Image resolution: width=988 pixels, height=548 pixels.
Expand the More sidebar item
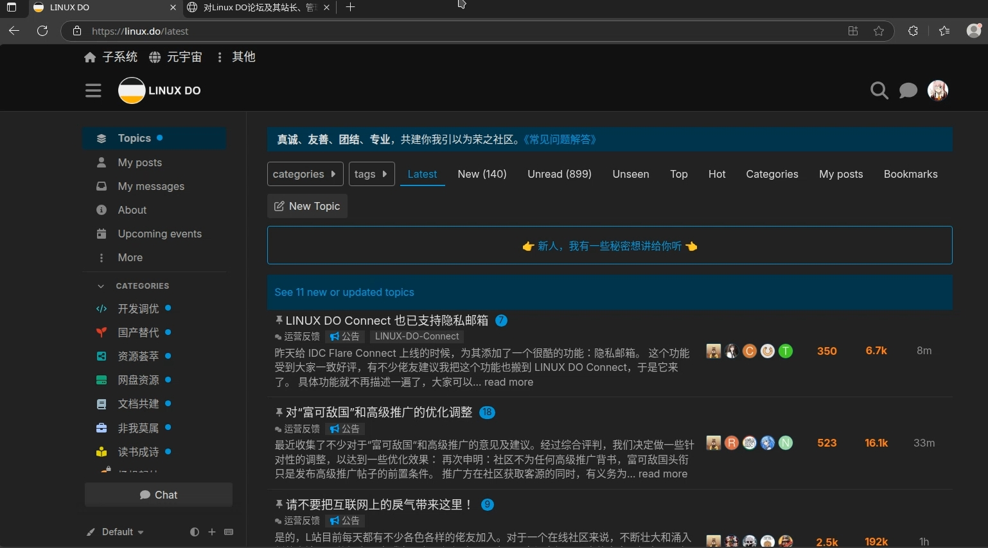coord(130,257)
